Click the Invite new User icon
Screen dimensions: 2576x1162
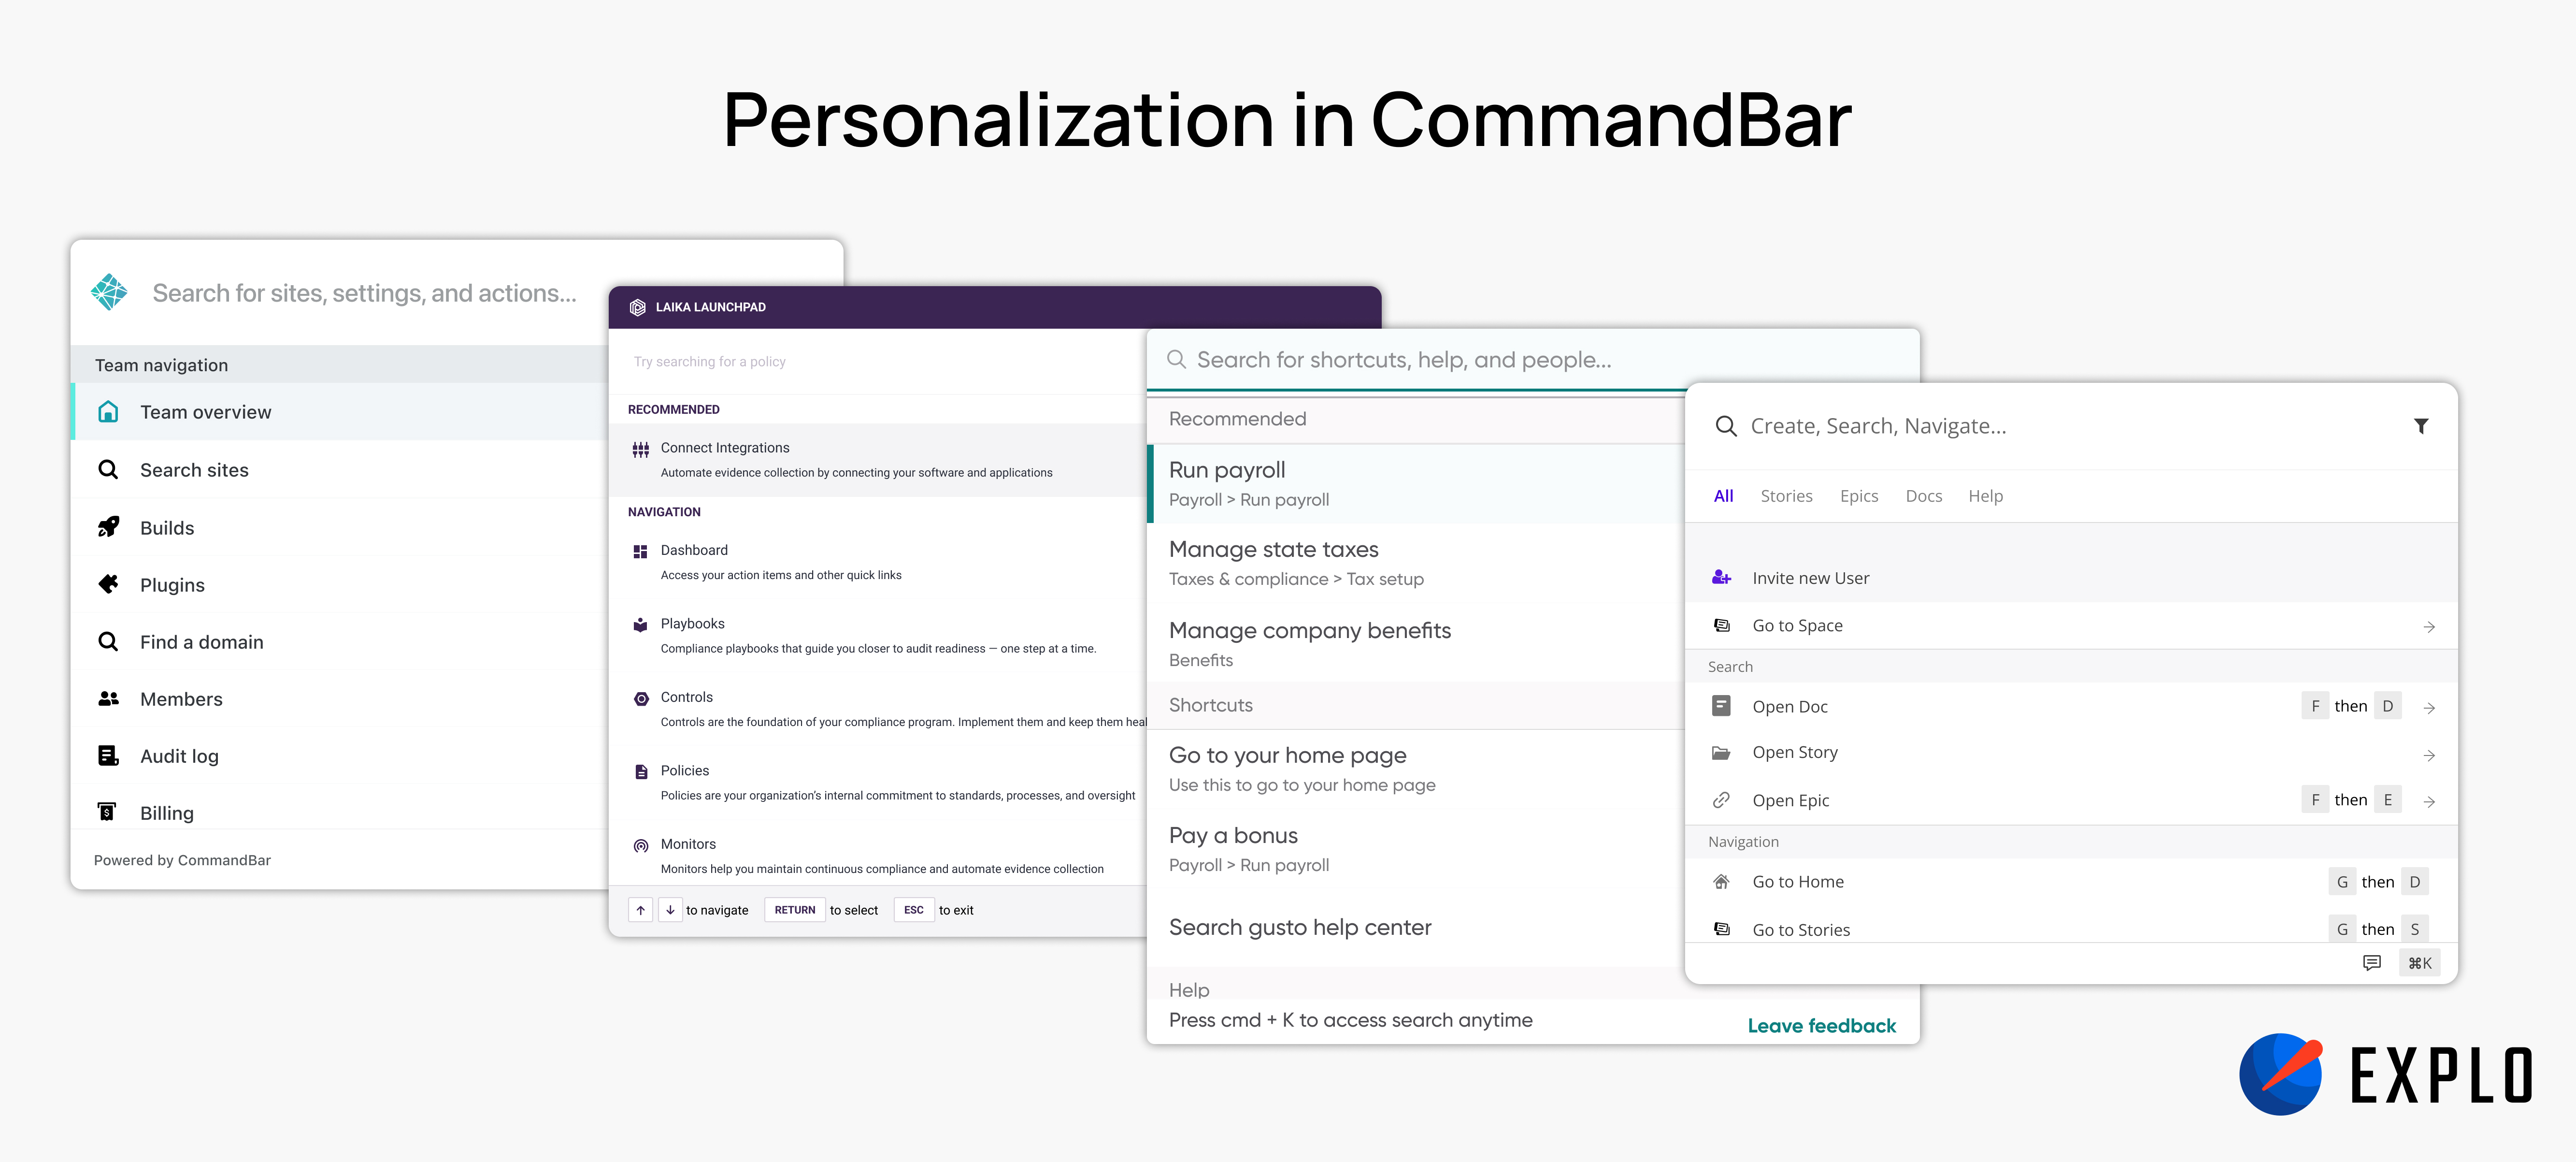coord(1721,578)
